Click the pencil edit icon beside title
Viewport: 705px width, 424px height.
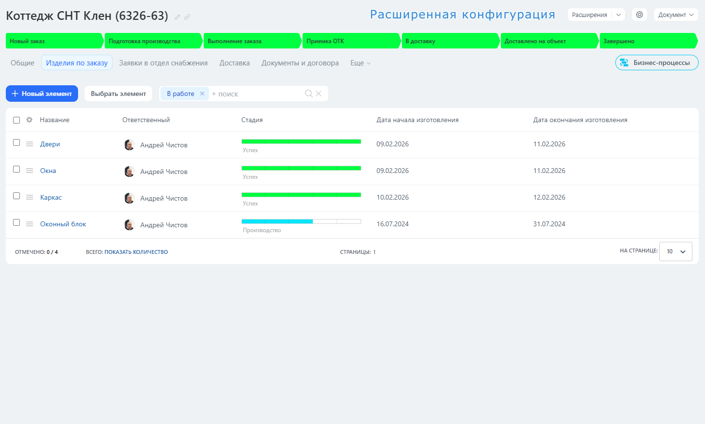[177, 17]
